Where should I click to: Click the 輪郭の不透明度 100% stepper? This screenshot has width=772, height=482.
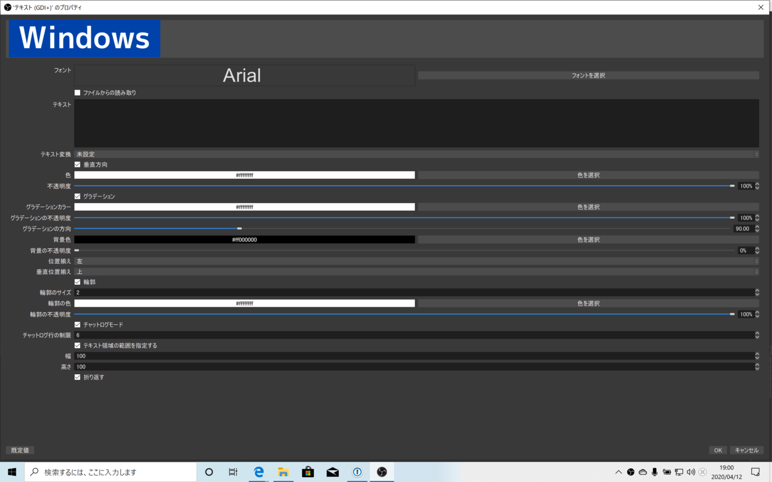(749, 314)
